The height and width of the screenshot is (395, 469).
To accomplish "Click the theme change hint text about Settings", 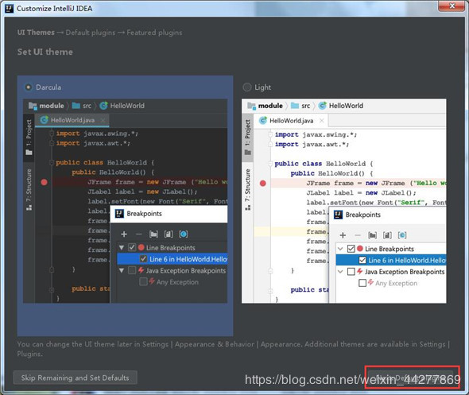I will coord(233,349).
